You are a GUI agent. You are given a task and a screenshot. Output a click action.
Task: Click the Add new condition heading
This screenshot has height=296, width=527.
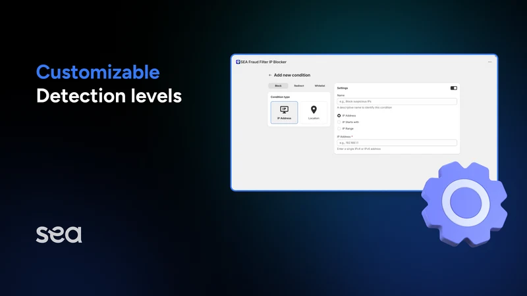pyautogui.click(x=292, y=75)
